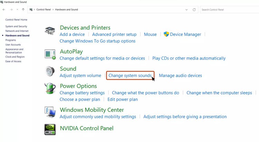This screenshot has width=259, height=142.
Task: Open Clock and Region category
Action: coord(15,57)
